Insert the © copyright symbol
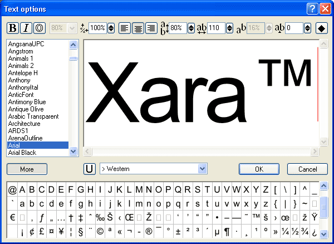The width and height of the screenshot is (334, 244). click(100, 232)
